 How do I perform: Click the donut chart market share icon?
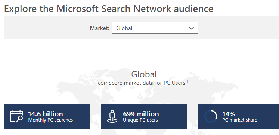[x=211, y=116]
